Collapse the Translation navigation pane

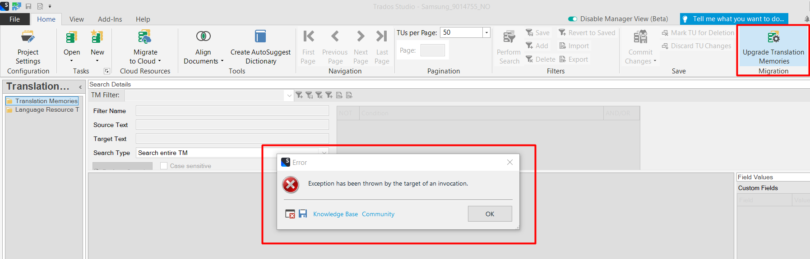(x=80, y=87)
